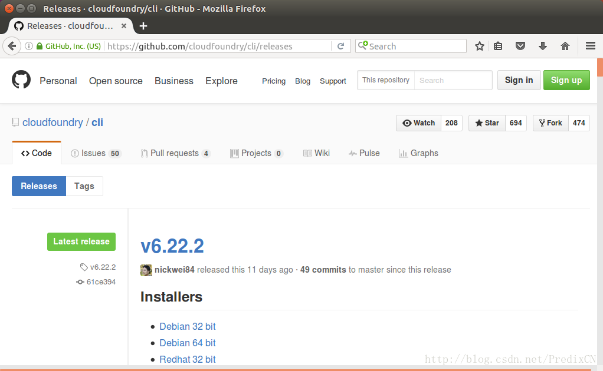Screen dimensions: 603x371
Task: Open GitHub Blog link
Action: click(303, 81)
